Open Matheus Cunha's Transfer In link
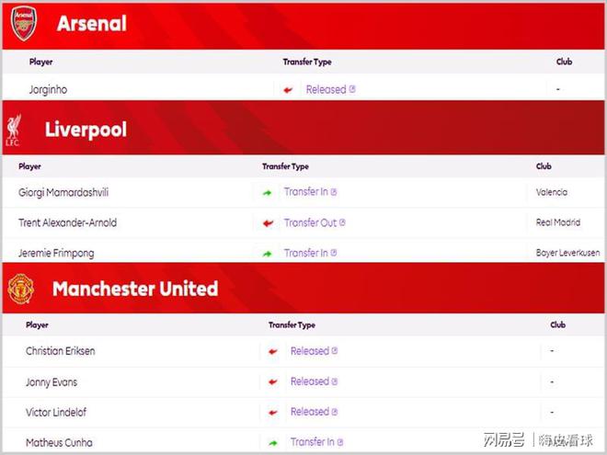 313,442
